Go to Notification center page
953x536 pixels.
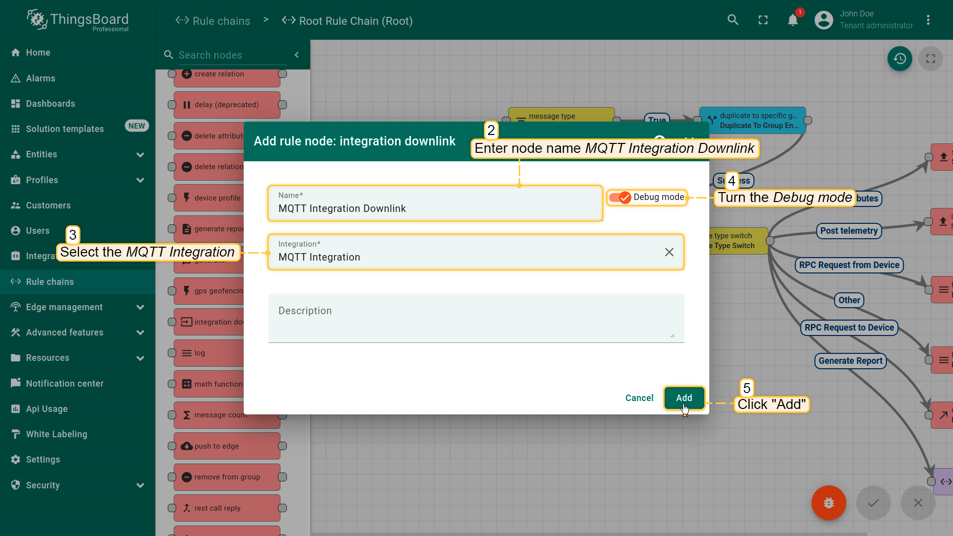coord(65,384)
